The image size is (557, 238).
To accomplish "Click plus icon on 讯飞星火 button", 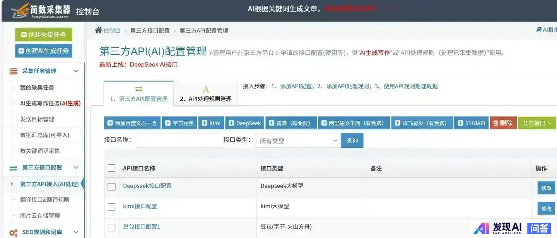I will coord(398,123).
